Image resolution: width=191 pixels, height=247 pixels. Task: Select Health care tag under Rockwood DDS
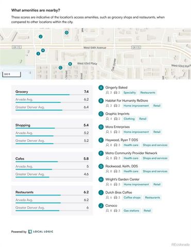click(x=131, y=171)
